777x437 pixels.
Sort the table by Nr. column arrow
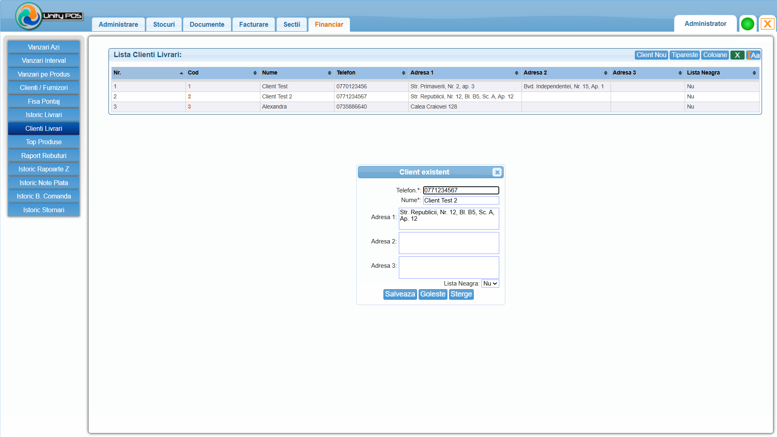(x=181, y=73)
